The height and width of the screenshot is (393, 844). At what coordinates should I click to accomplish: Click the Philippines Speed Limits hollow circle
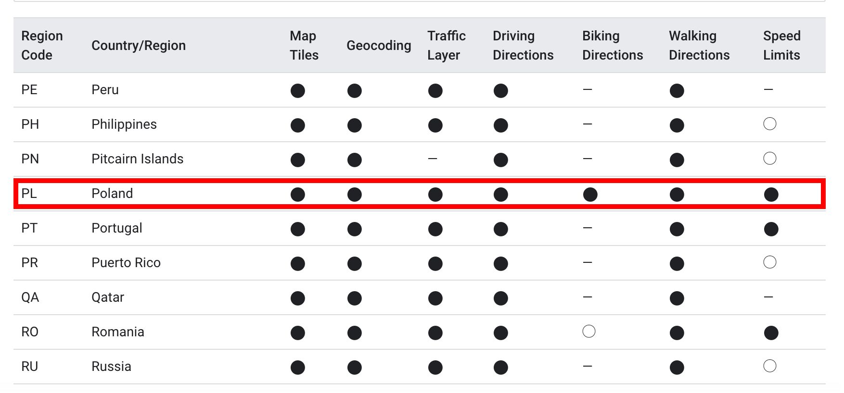[x=770, y=124]
